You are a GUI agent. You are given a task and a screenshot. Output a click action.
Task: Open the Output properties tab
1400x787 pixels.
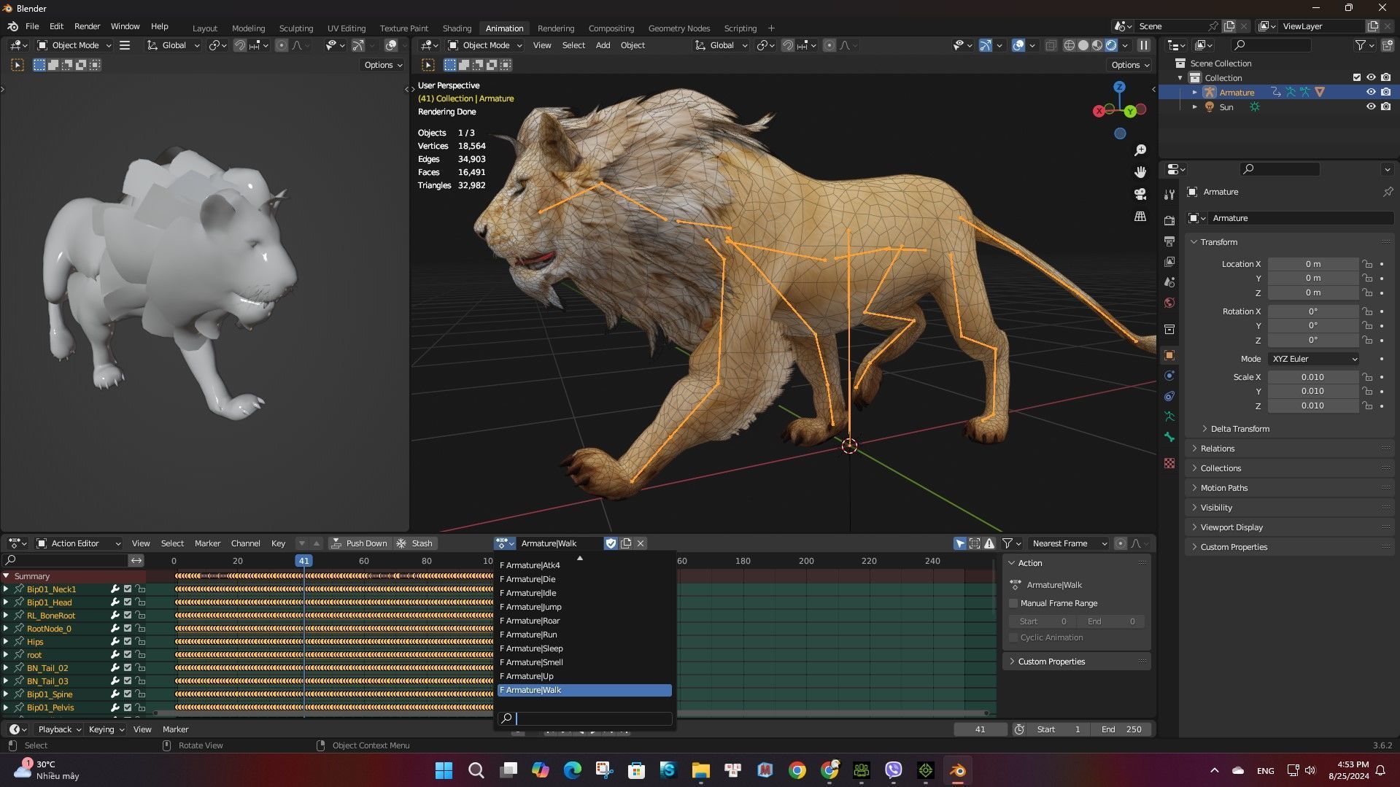(1169, 241)
